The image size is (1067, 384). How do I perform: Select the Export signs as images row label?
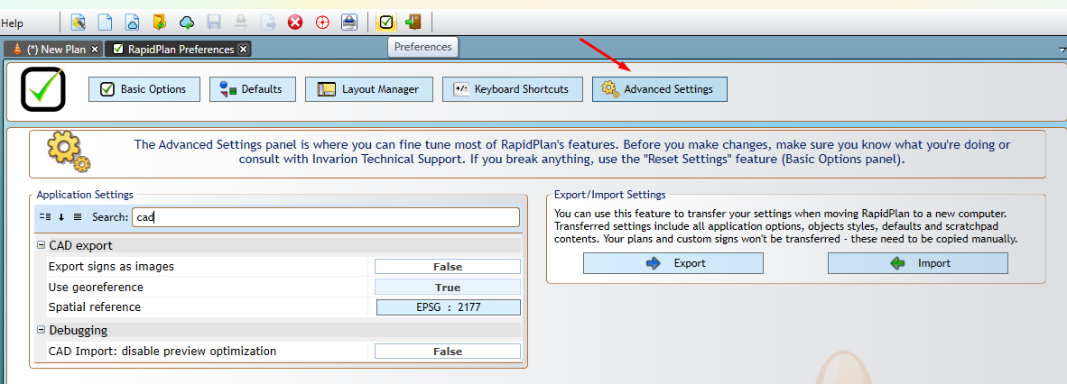(111, 267)
